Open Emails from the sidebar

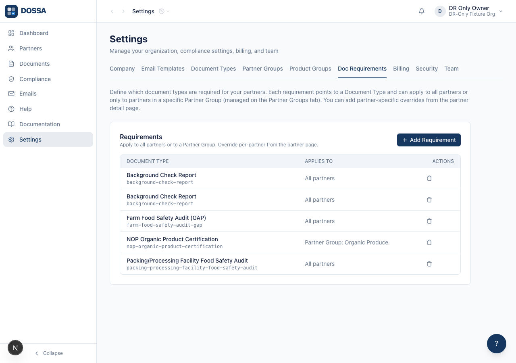pos(48,94)
